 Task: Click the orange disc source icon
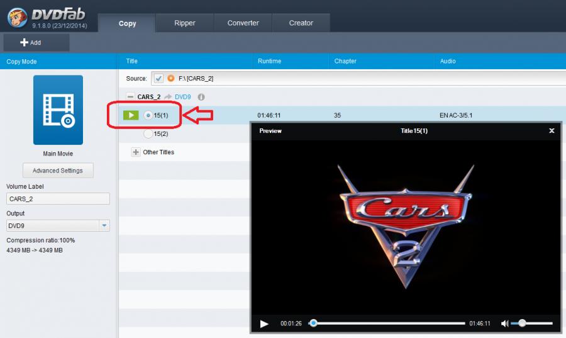pyautogui.click(x=170, y=78)
